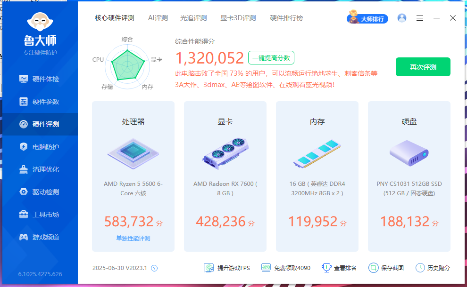Click the AMD Radeon RX 7600 text
The image size is (467, 287).
coord(225,188)
